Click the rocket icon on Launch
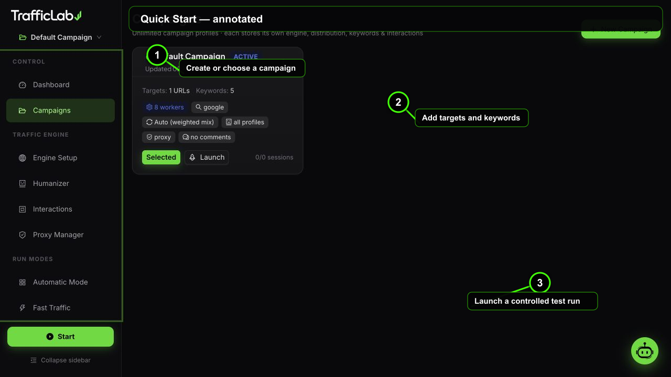This screenshot has height=377, width=671. point(192,157)
